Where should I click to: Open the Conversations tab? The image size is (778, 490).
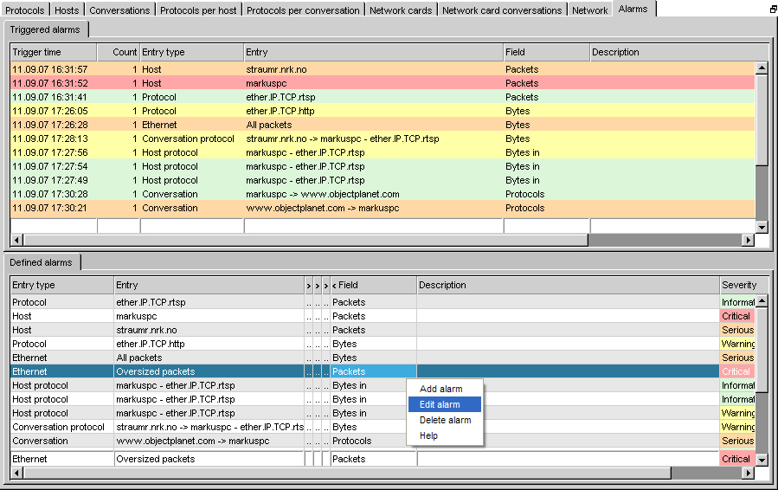119,10
